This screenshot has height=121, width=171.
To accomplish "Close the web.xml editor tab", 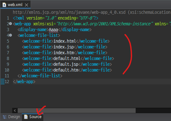I will point(26,5).
